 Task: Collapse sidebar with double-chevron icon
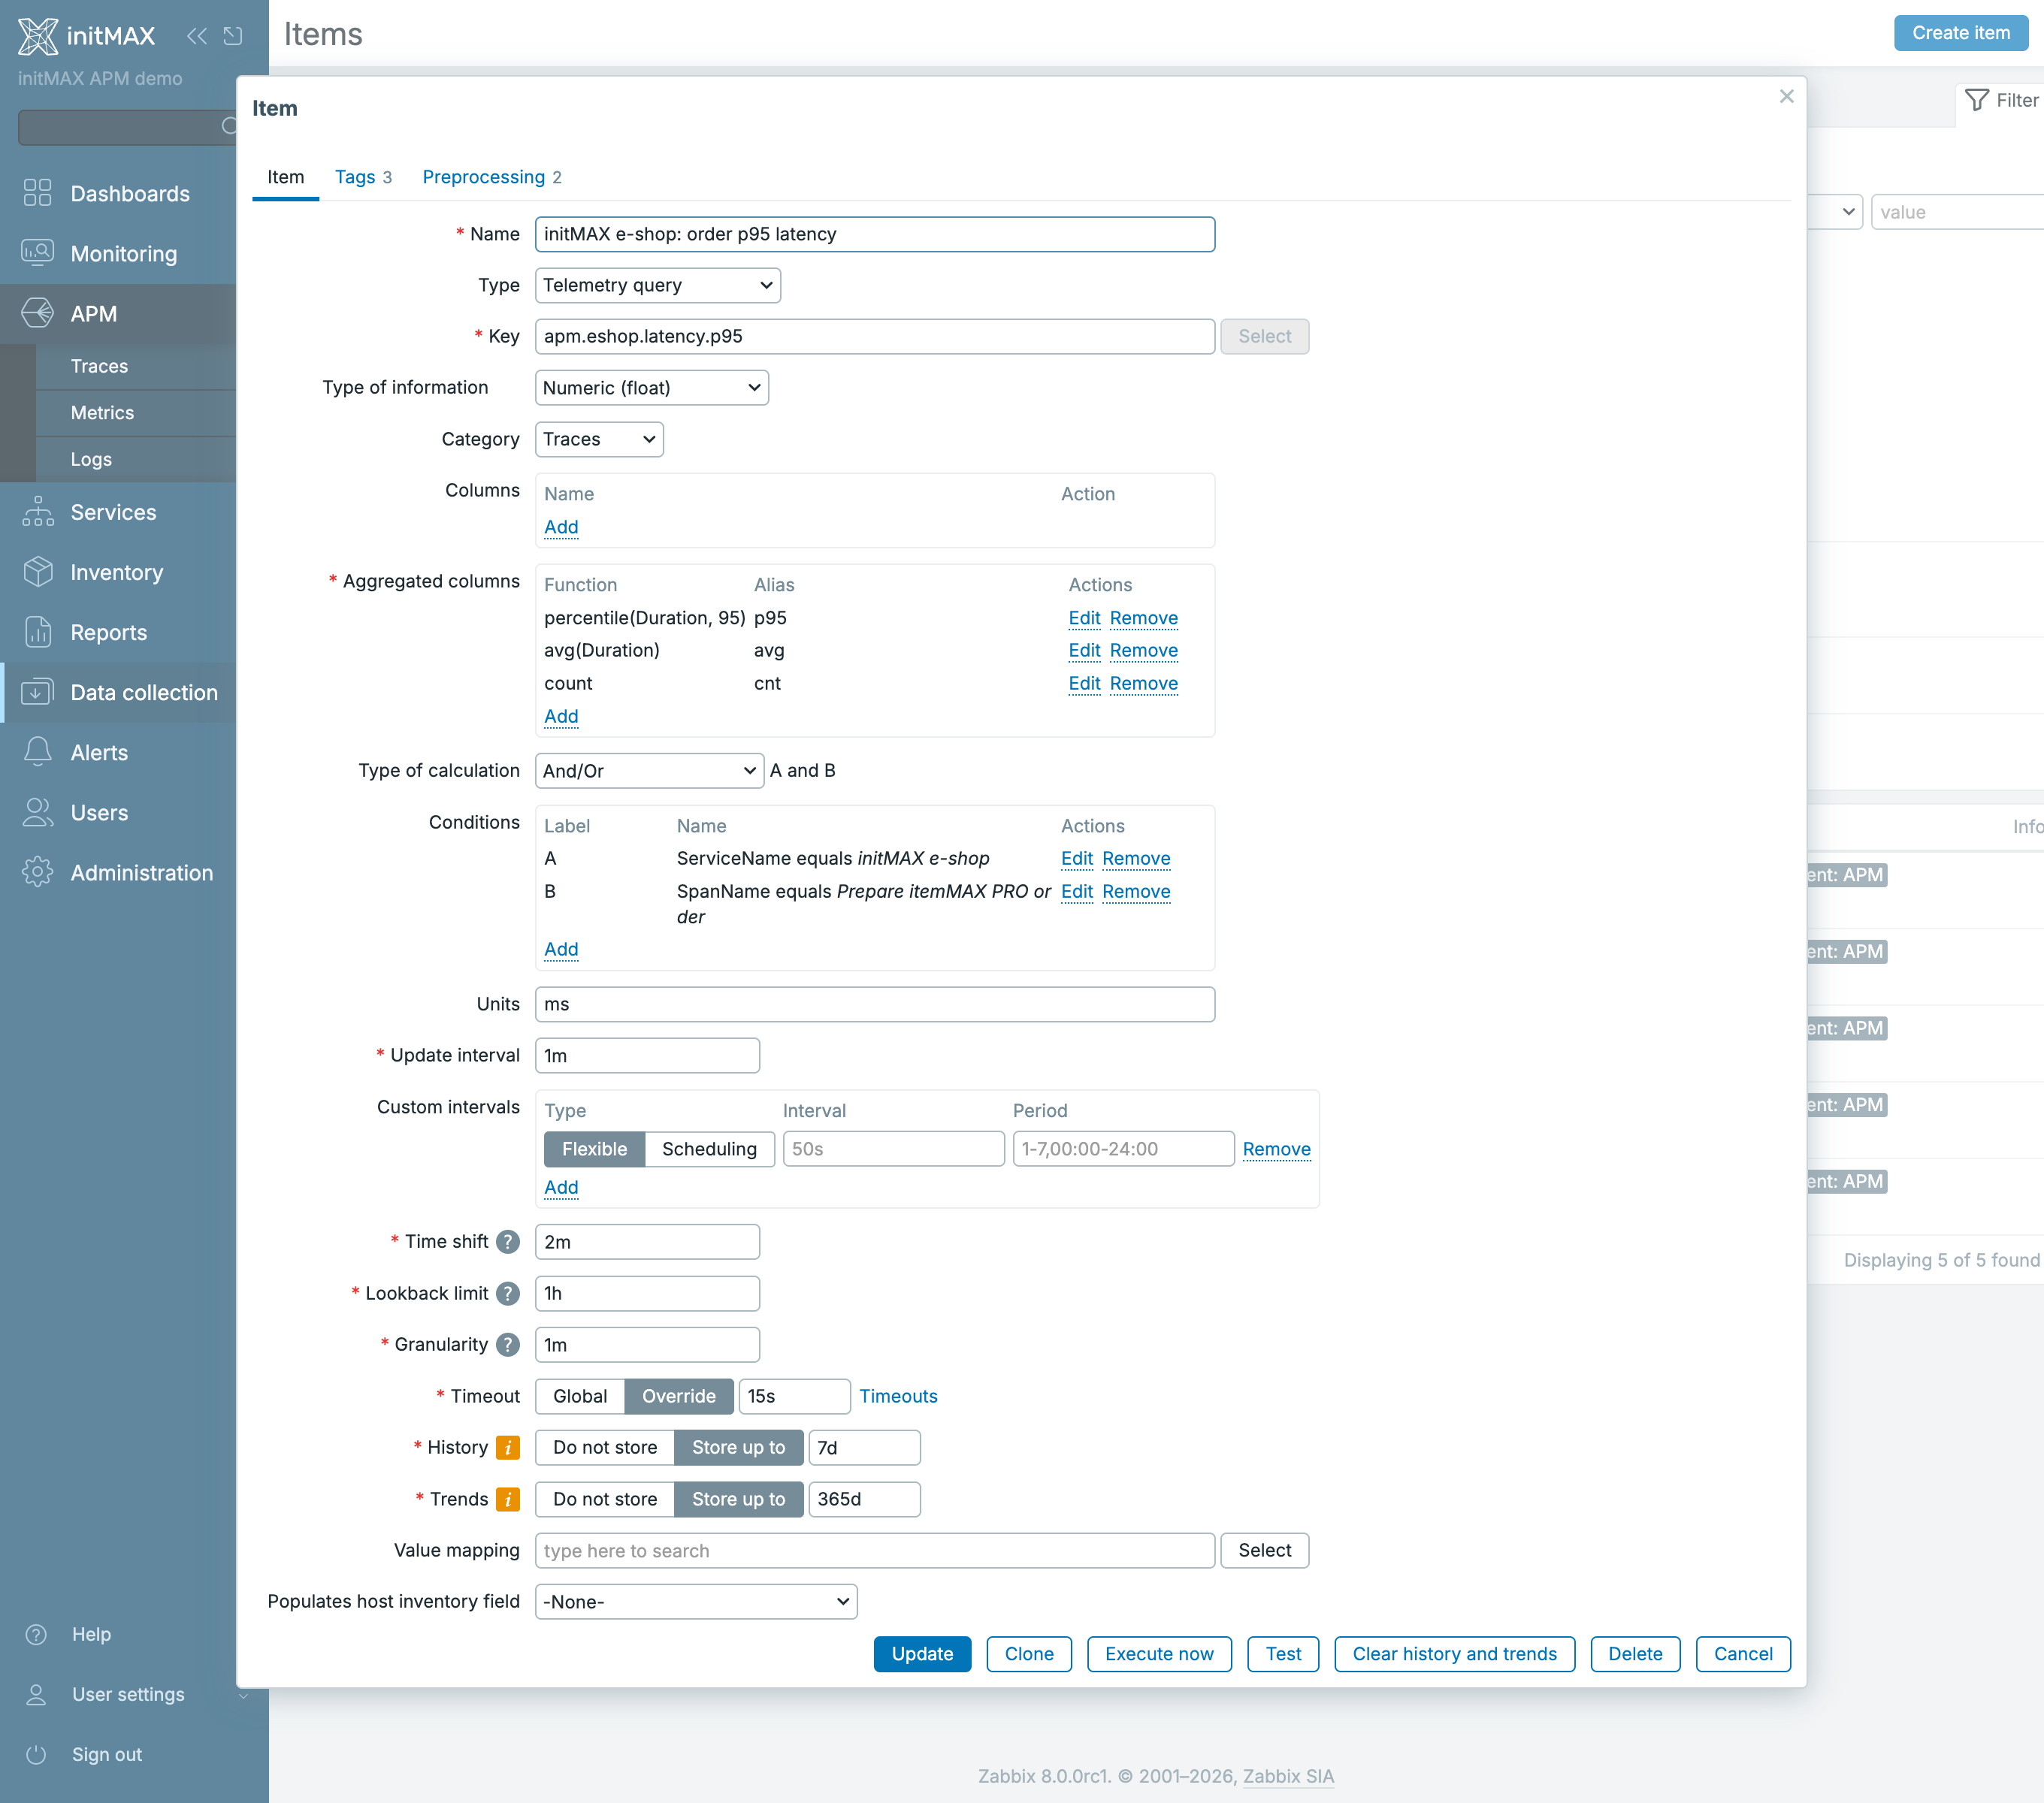coord(197,36)
